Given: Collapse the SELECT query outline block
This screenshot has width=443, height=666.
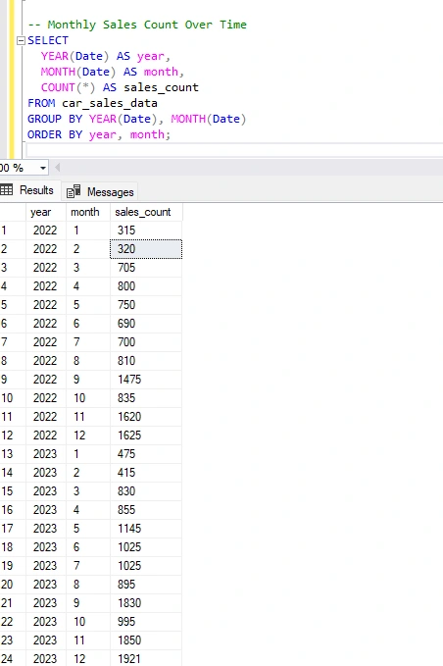Looking at the screenshot, I should [x=21, y=41].
